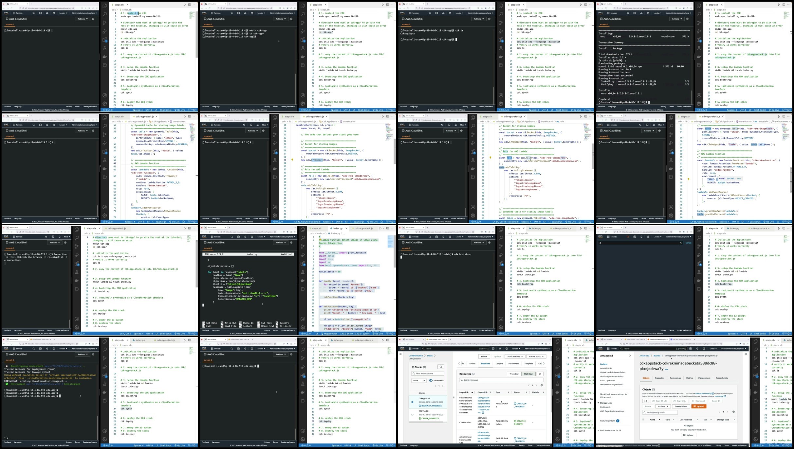The height and width of the screenshot is (449, 794).
Task: Follow the Buckets breadcrumb link
Action: [657, 355]
